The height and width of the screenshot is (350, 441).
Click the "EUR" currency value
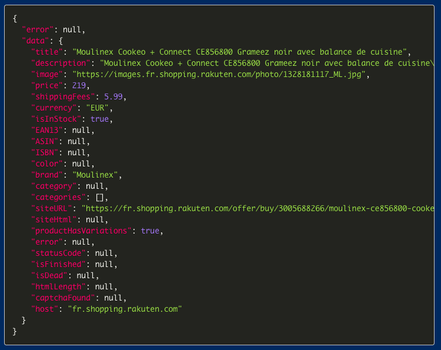pos(97,108)
